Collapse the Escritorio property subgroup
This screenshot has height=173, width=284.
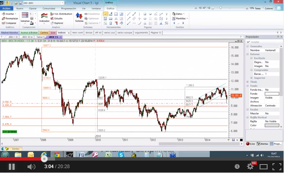coord(252,58)
